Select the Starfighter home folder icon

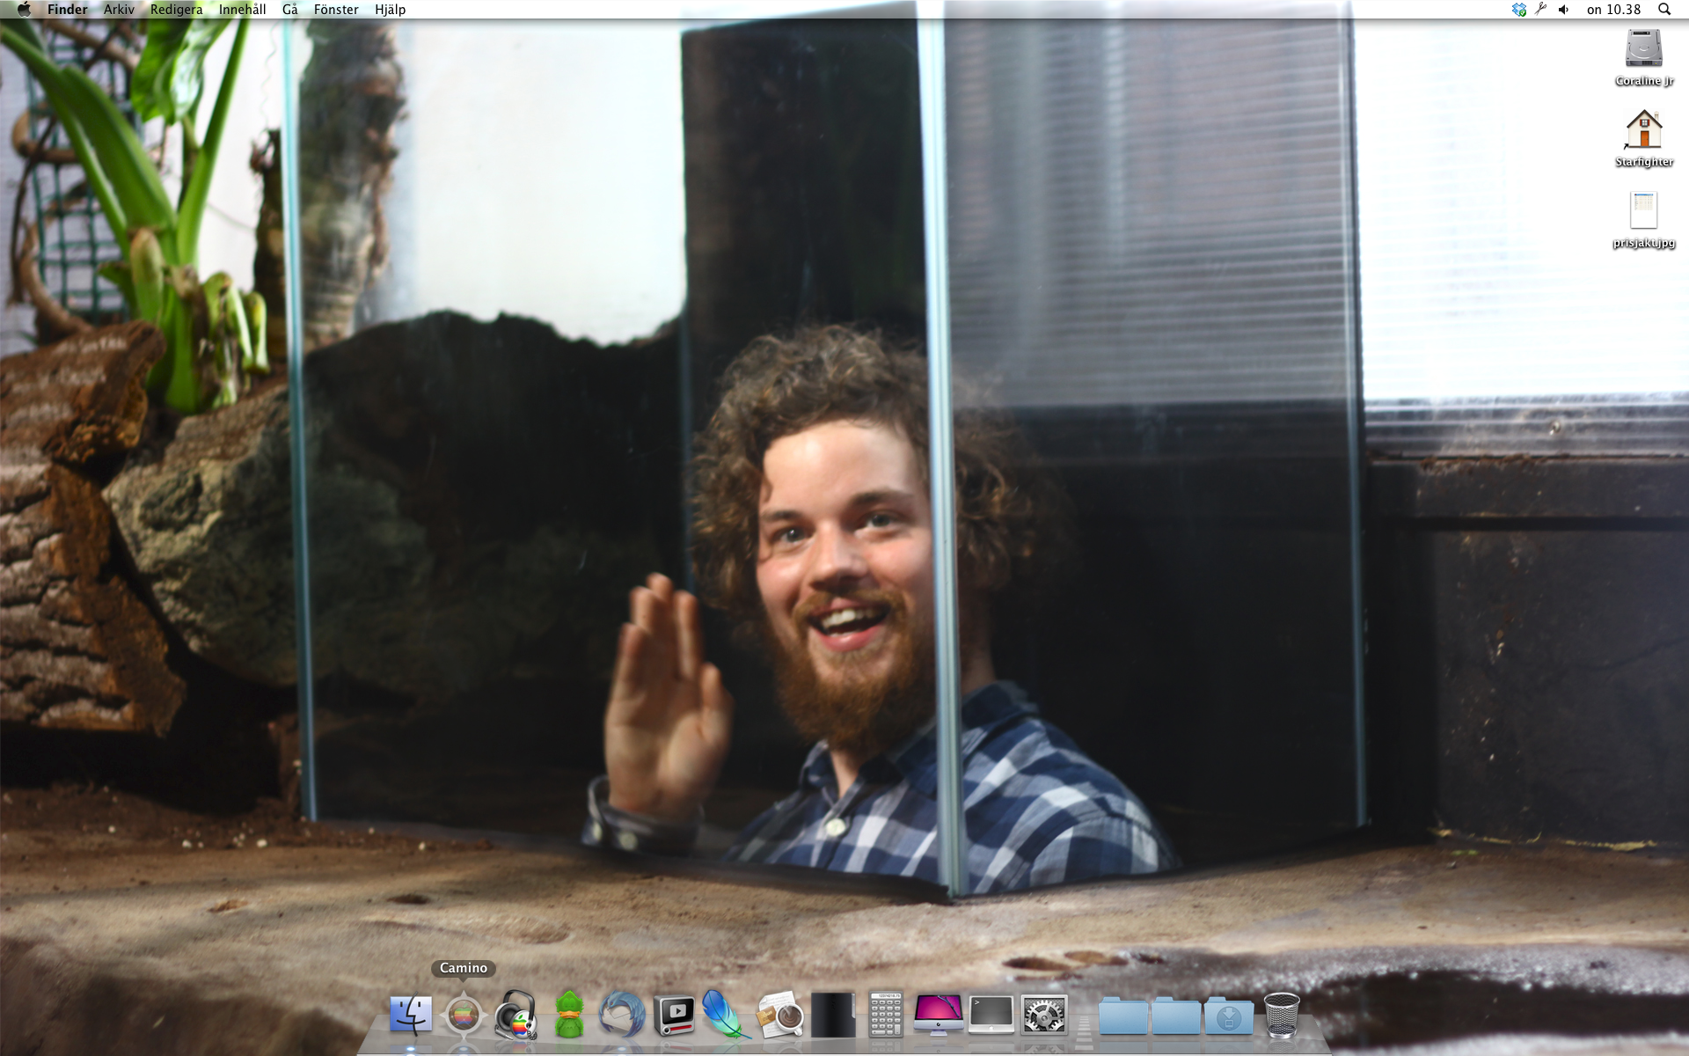(x=1643, y=130)
